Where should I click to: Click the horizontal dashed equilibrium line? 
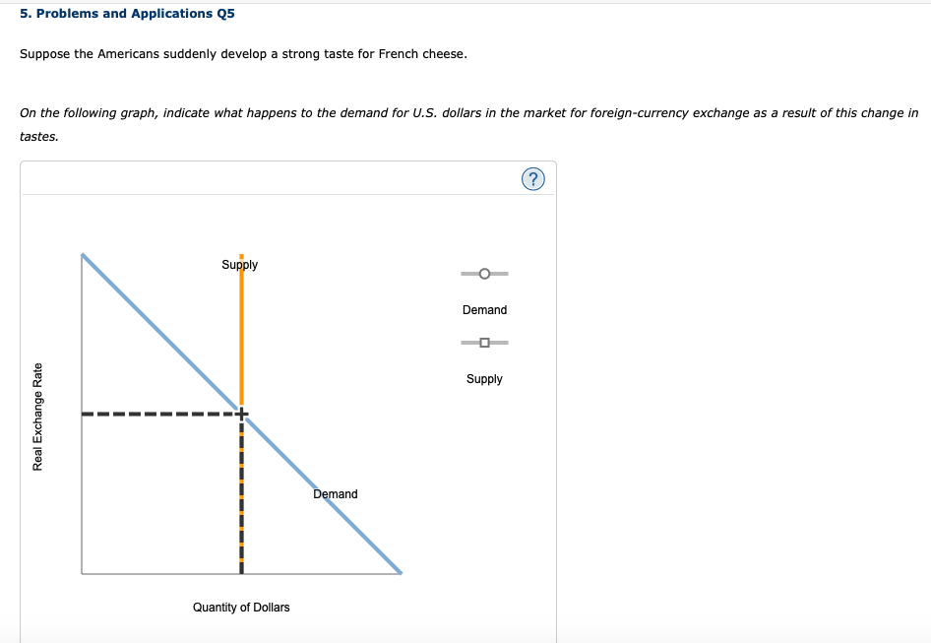[x=157, y=414]
